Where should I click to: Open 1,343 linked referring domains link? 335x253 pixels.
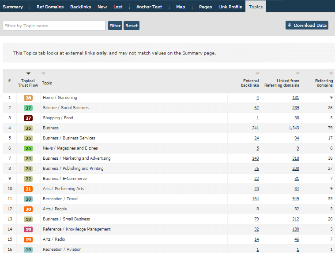click(x=294, y=128)
